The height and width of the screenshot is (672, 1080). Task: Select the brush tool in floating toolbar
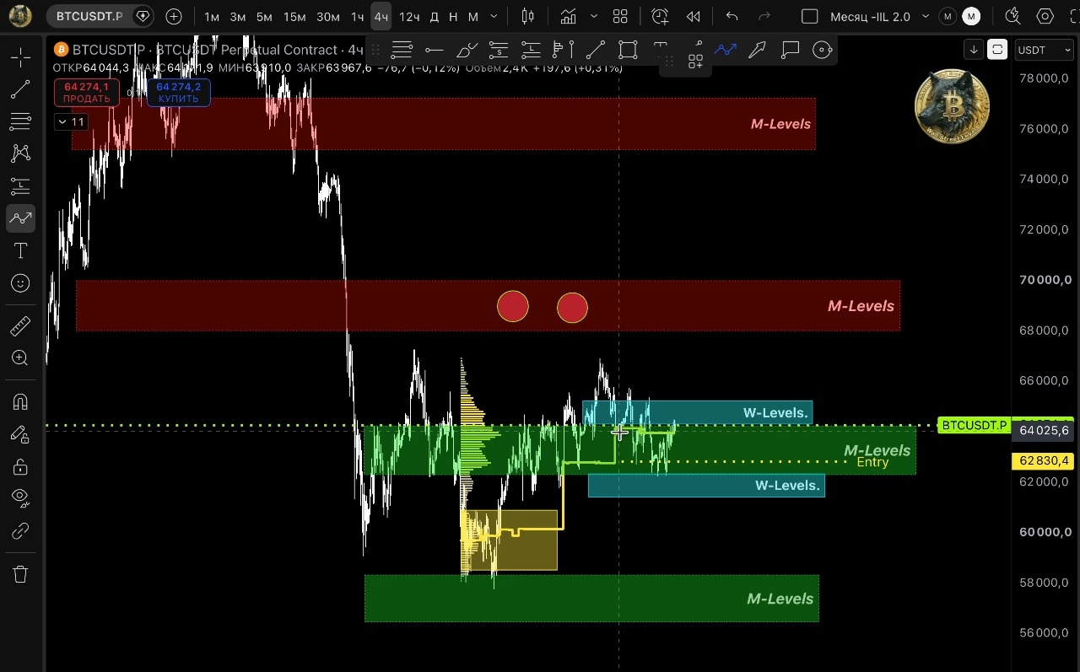(x=467, y=51)
